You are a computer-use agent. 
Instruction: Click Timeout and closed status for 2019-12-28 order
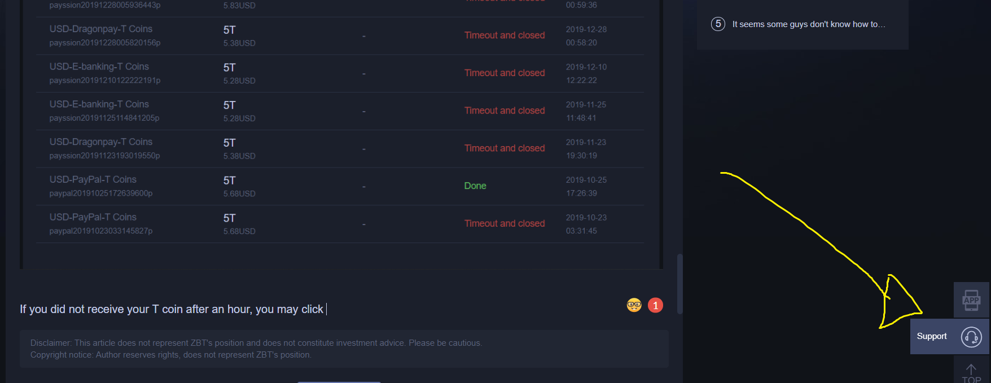(505, 35)
